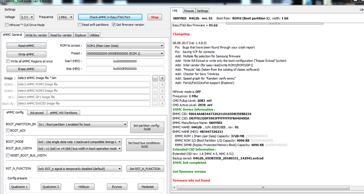This screenshot has width=364, height=194.
Task: Enable BOOT_ACK checkbox
Action: (x=8, y=130)
